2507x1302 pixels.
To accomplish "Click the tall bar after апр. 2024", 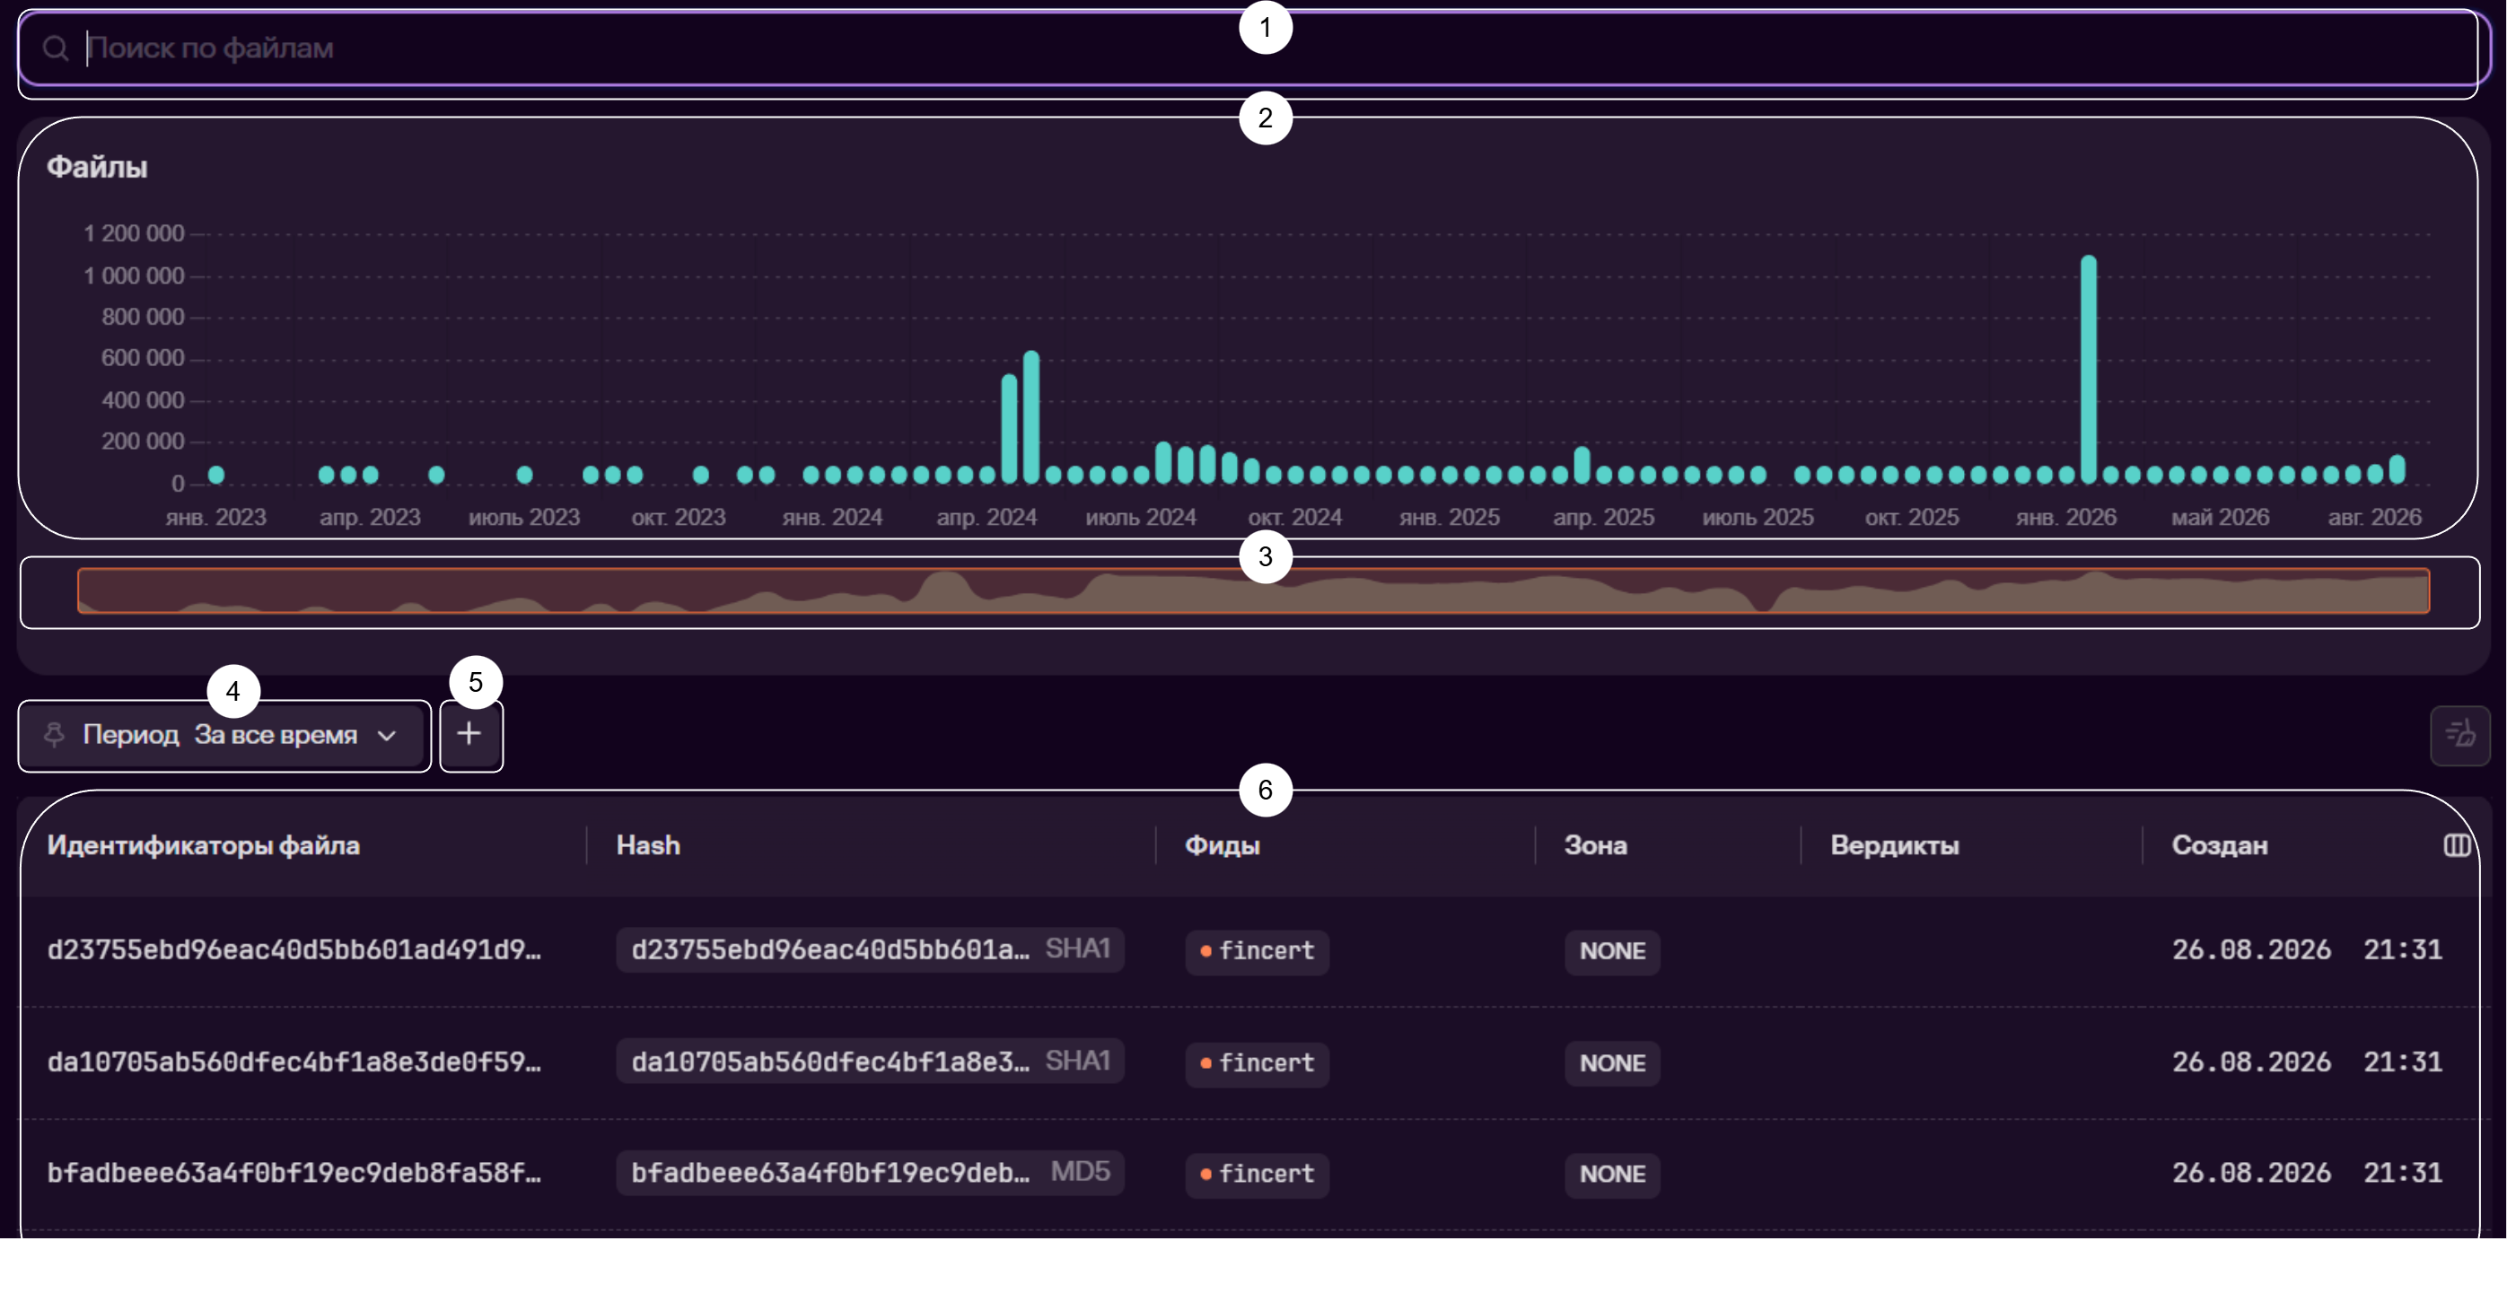I will (x=1031, y=417).
